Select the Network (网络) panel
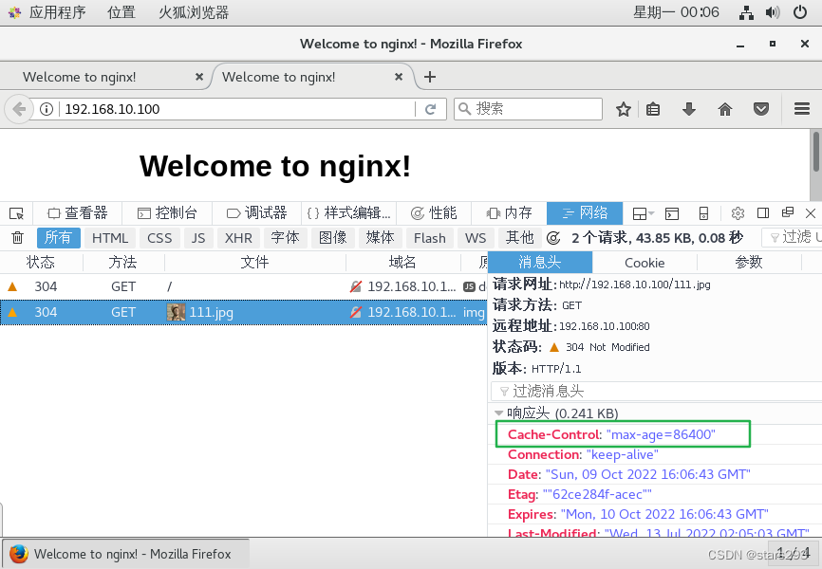This screenshot has height=569, width=822. (x=585, y=213)
